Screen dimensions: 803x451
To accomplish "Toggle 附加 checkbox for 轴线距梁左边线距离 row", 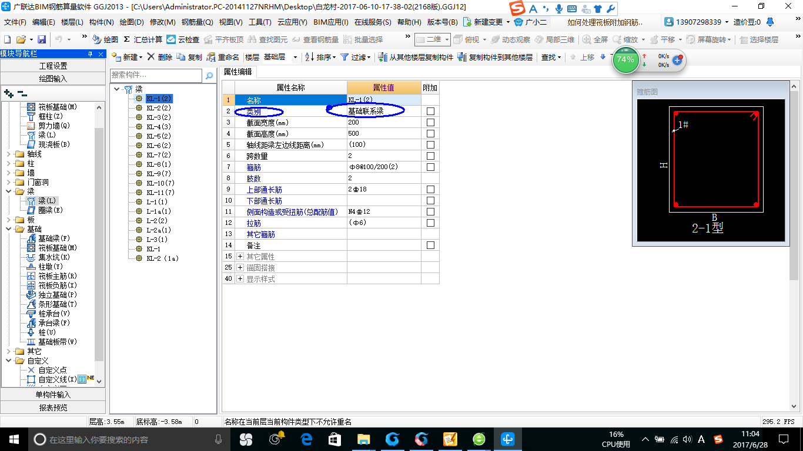I will (x=430, y=144).
